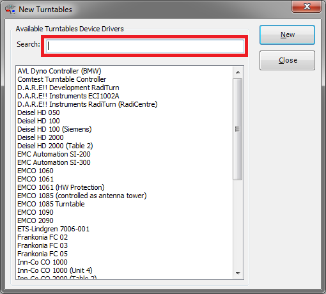Select EMCO 2090 driver

pos(35,220)
